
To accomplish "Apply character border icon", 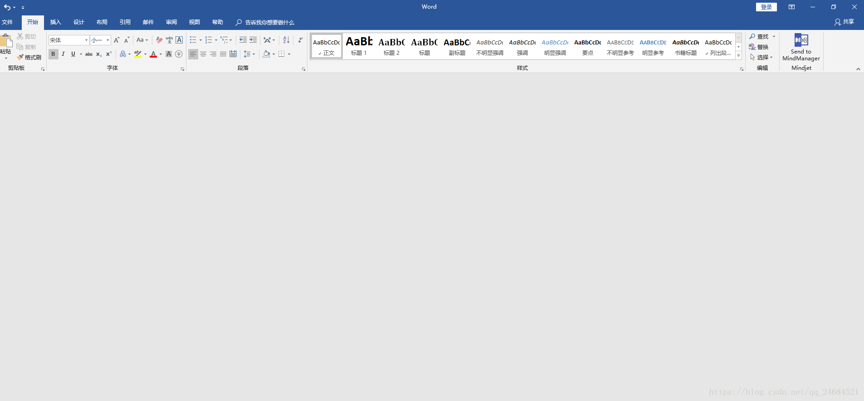I will click(x=179, y=40).
